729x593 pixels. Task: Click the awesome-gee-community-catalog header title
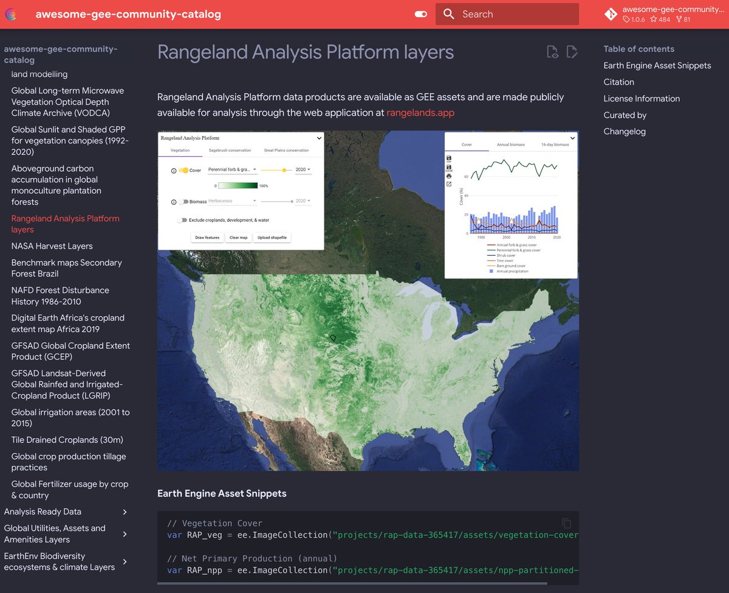tap(128, 14)
